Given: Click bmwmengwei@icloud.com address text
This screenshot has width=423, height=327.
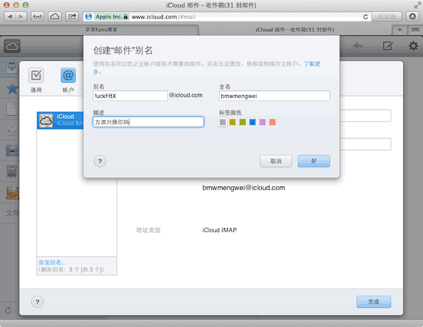Looking at the screenshot, I should (243, 188).
